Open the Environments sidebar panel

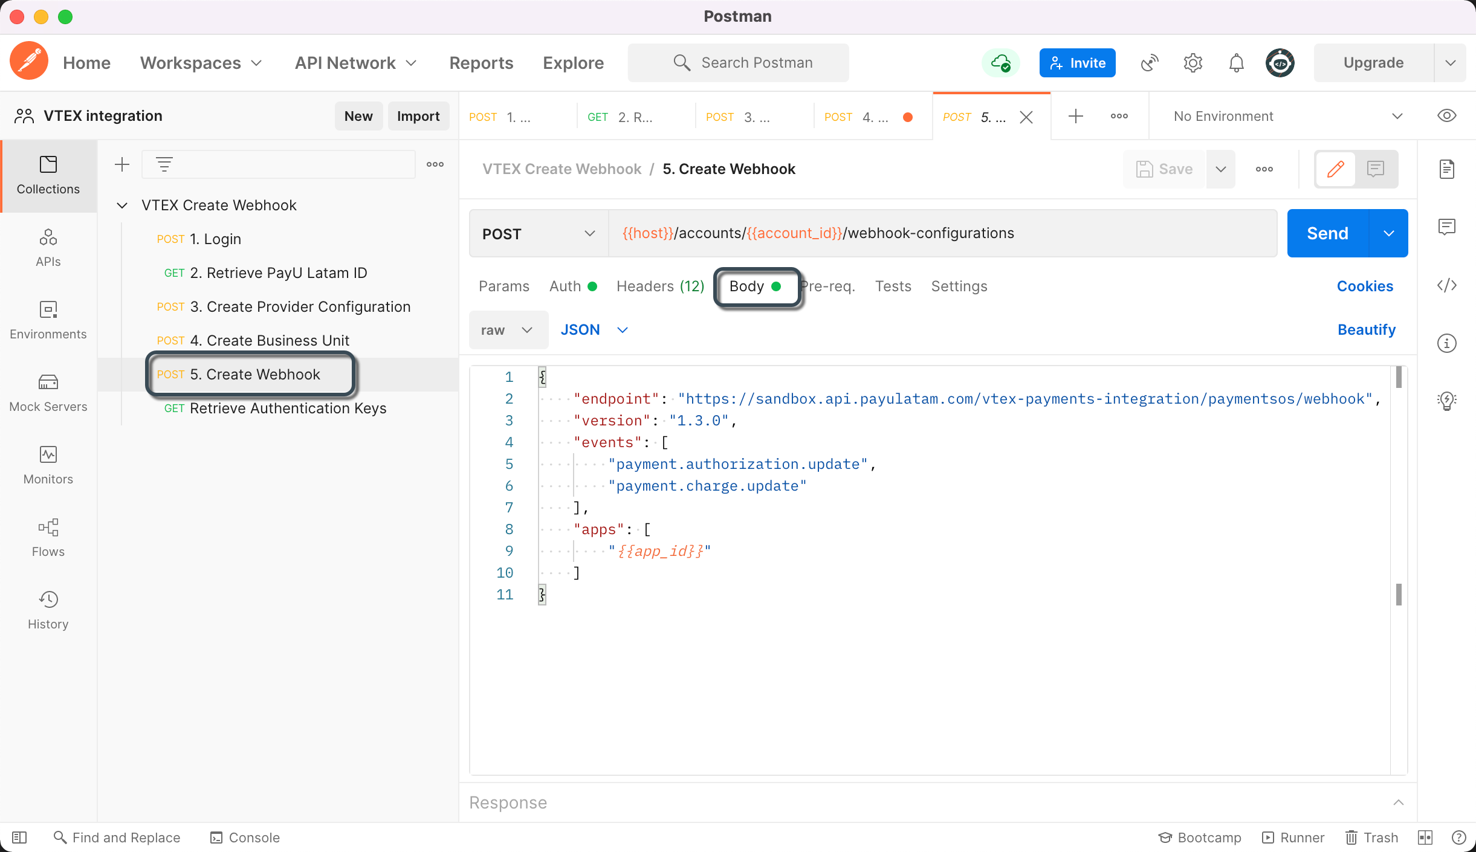pos(48,321)
